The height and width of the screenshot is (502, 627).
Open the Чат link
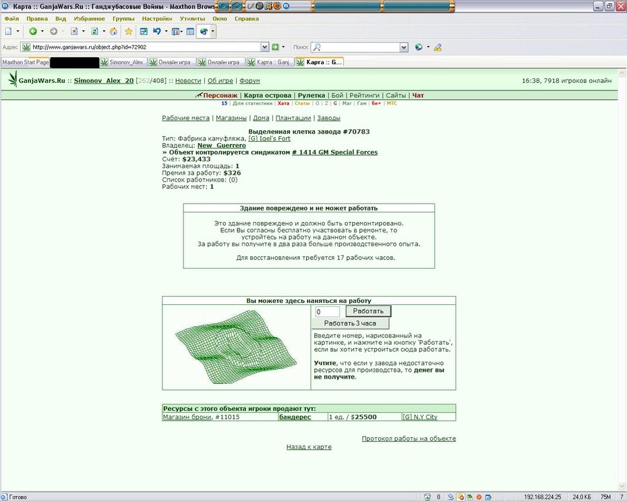[418, 95]
